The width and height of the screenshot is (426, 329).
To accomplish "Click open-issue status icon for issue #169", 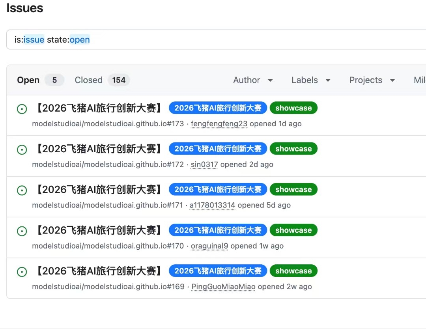I will 22,272.
